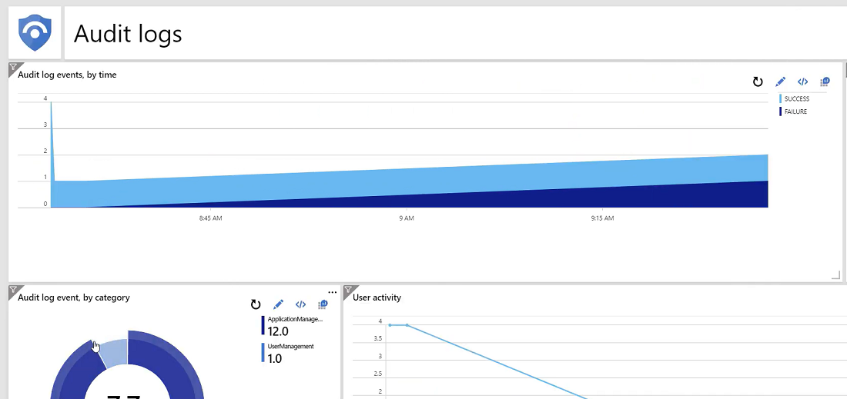Click the ApplicationManage... legend label

[295, 319]
